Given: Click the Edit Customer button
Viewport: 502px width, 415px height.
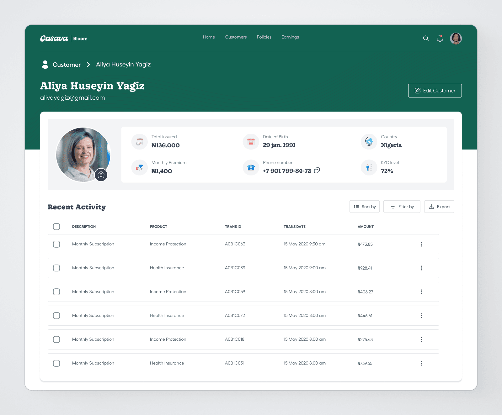Looking at the screenshot, I should coord(435,91).
